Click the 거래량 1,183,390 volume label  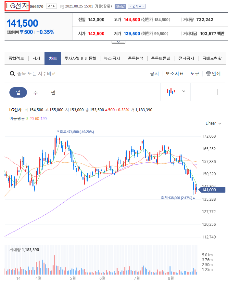[x=24, y=250]
